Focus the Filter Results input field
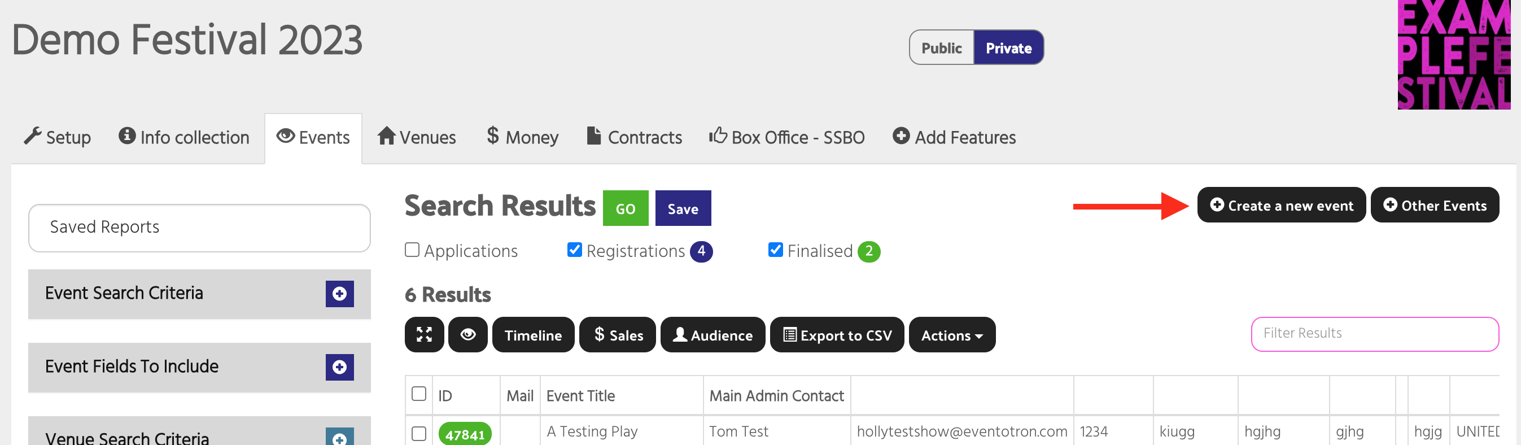 tap(1375, 334)
